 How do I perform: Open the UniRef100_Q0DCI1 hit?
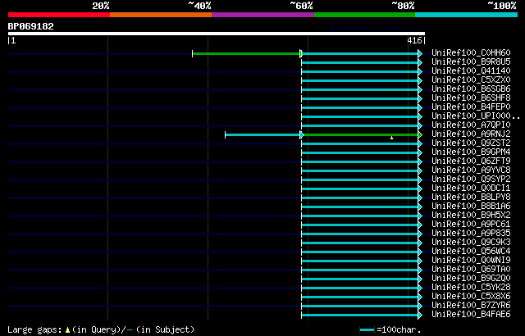[471, 188]
